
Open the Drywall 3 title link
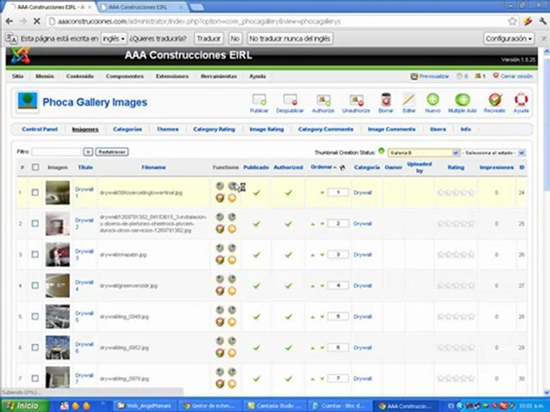84,255
